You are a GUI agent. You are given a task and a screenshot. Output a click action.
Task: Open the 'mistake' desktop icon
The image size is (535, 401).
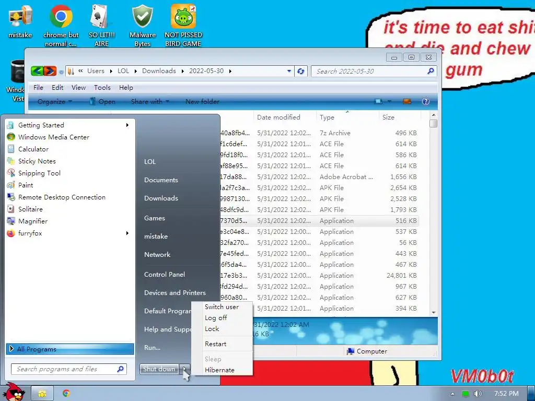click(20, 21)
